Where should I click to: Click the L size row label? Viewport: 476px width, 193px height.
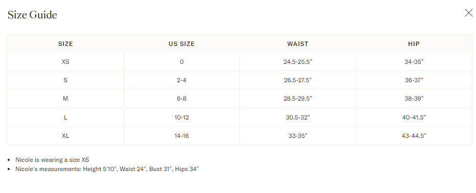pos(65,117)
